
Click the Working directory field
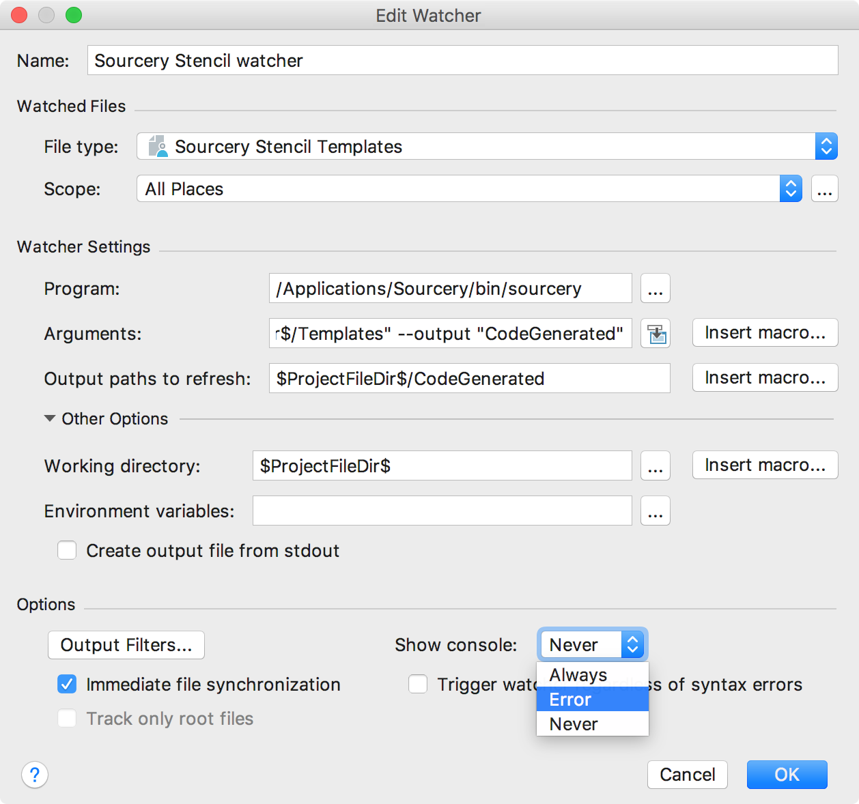442,465
